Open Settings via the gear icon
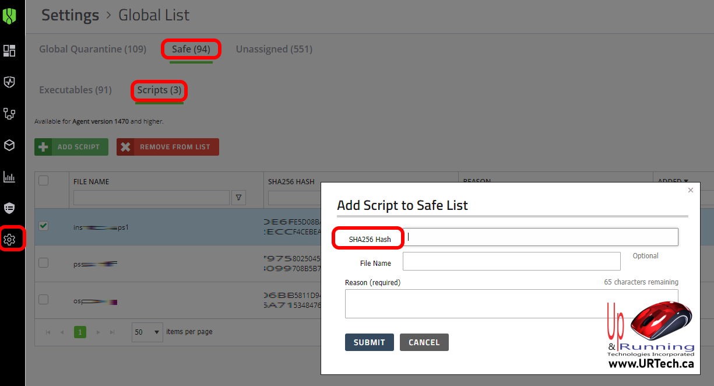Image resolution: width=714 pixels, height=386 pixels. pos(9,239)
